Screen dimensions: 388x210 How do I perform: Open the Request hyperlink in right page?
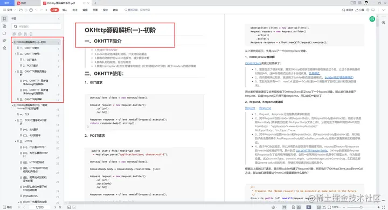pyautogui.click(x=250, y=108)
